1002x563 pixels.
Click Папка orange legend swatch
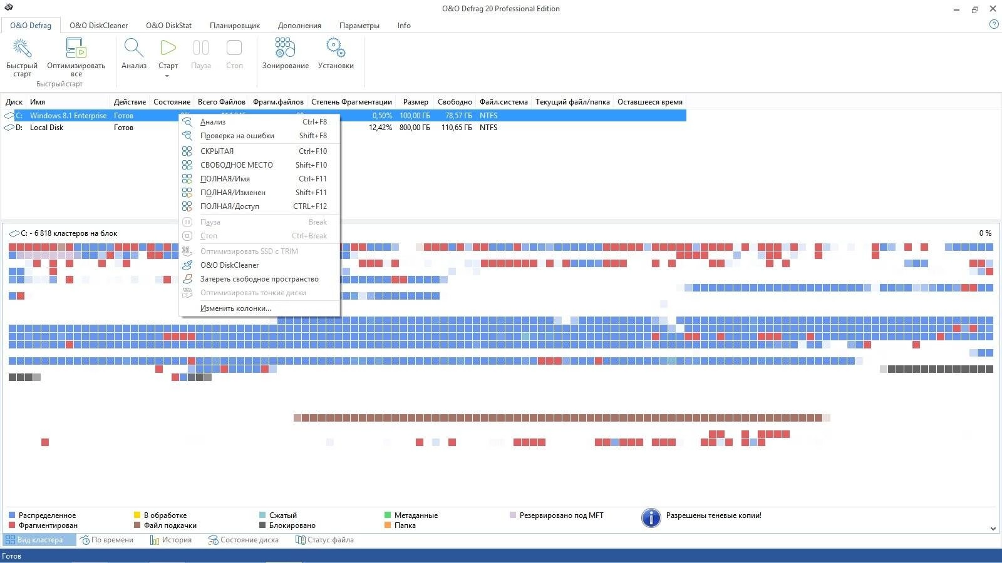click(x=388, y=525)
